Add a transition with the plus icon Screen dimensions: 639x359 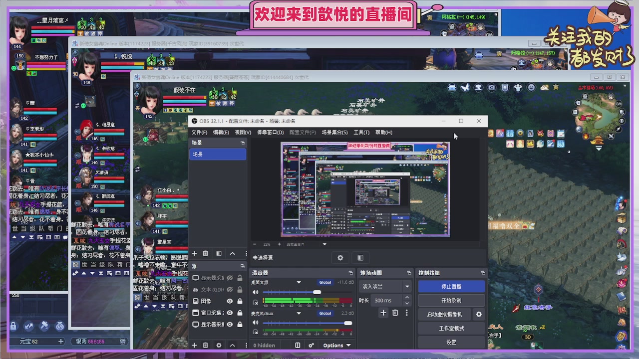[x=383, y=313]
